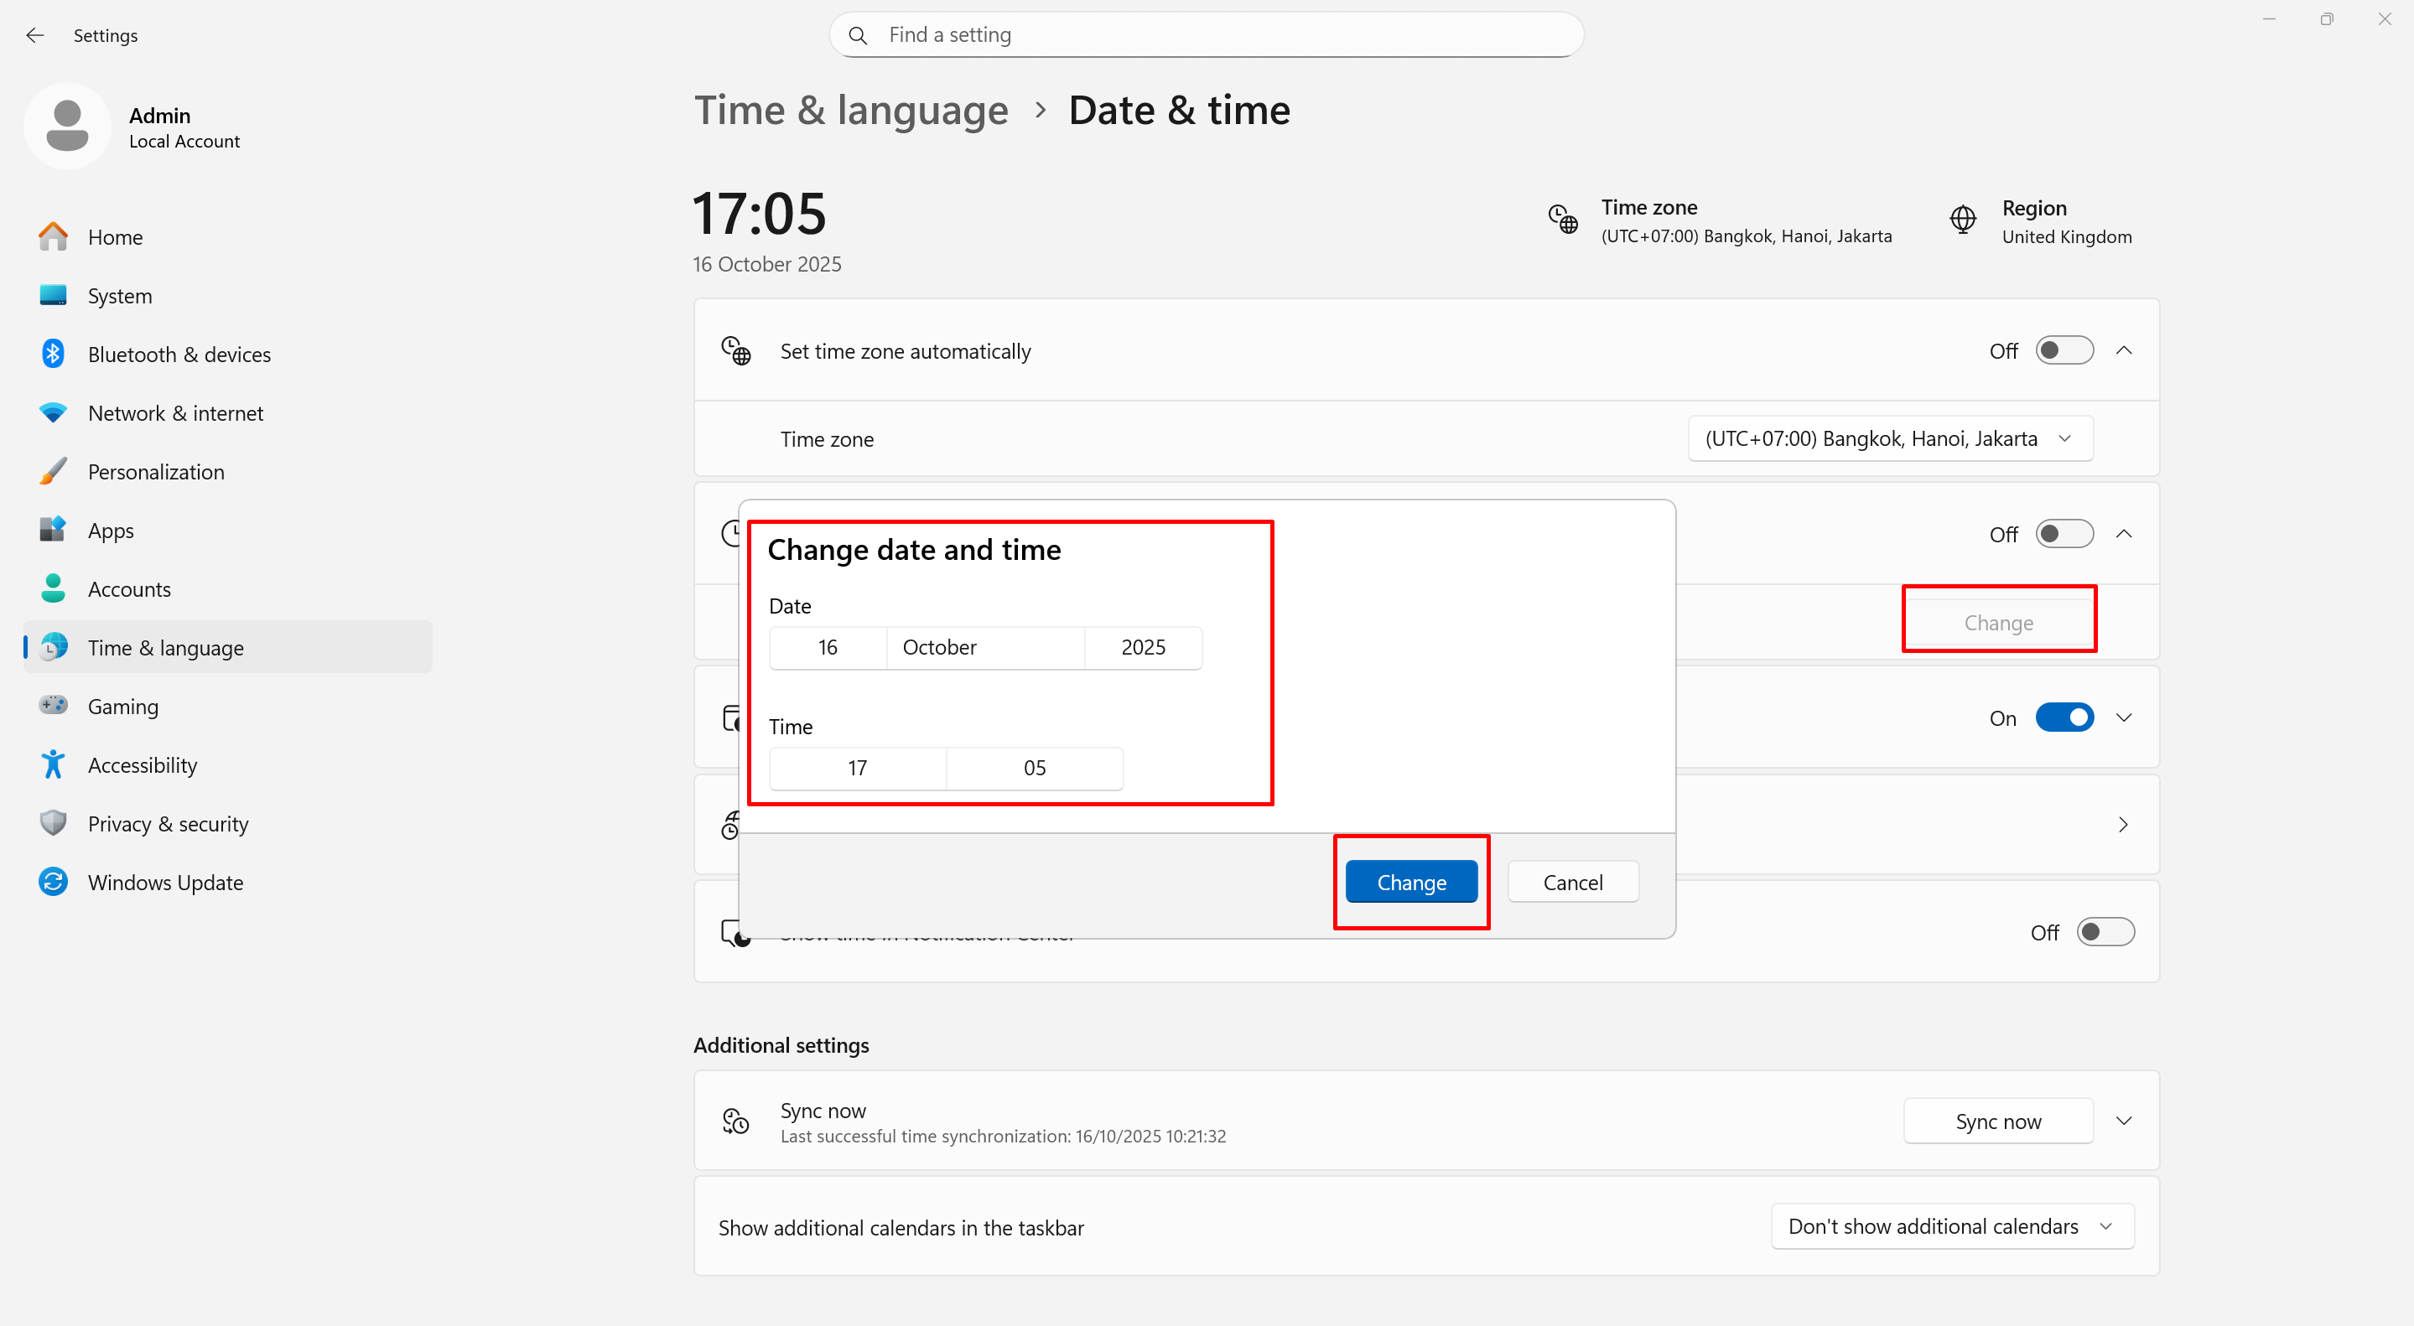Click the Region globe icon
This screenshot has width=2414, height=1326.
pos(1962,221)
